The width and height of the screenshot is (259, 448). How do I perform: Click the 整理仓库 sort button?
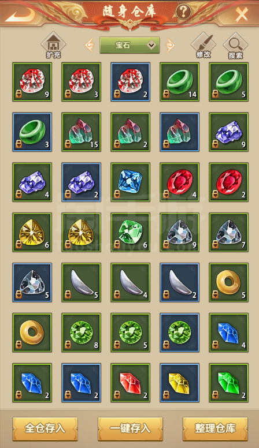pos(215,428)
